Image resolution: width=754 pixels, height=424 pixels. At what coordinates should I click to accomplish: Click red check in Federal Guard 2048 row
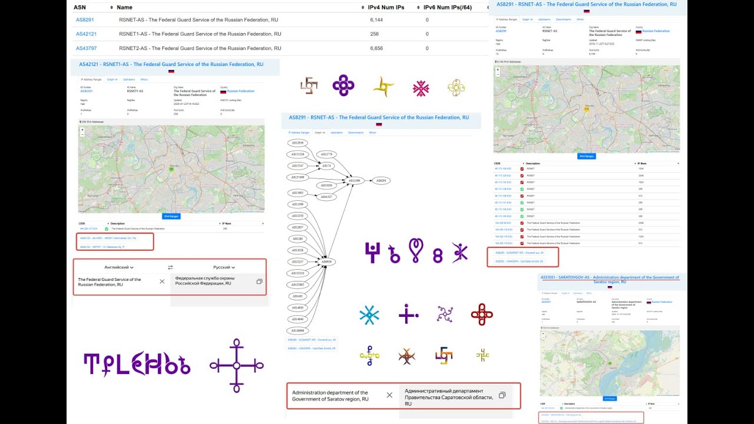point(522,223)
